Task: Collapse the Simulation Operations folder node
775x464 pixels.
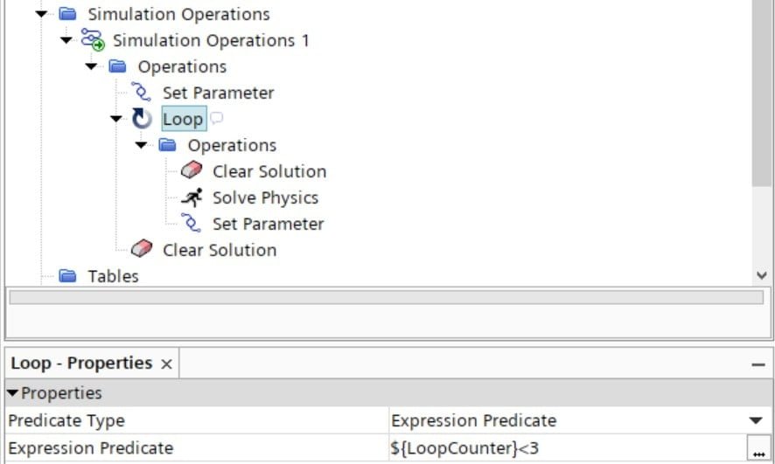Action: (x=41, y=14)
